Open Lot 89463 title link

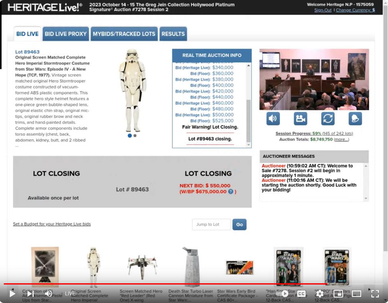27,52
